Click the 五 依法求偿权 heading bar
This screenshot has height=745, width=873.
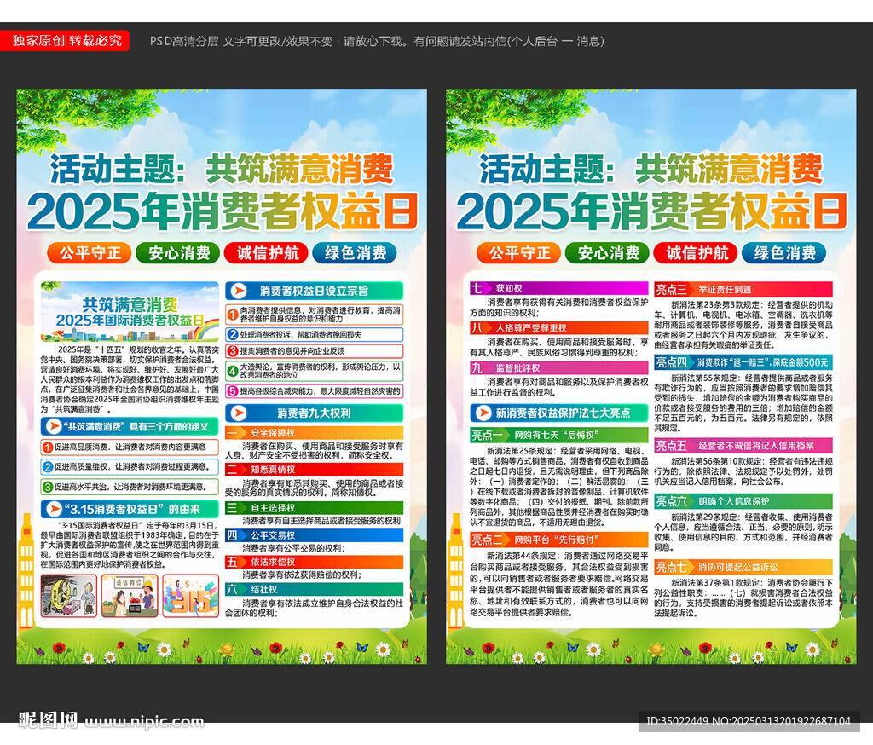(x=314, y=562)
